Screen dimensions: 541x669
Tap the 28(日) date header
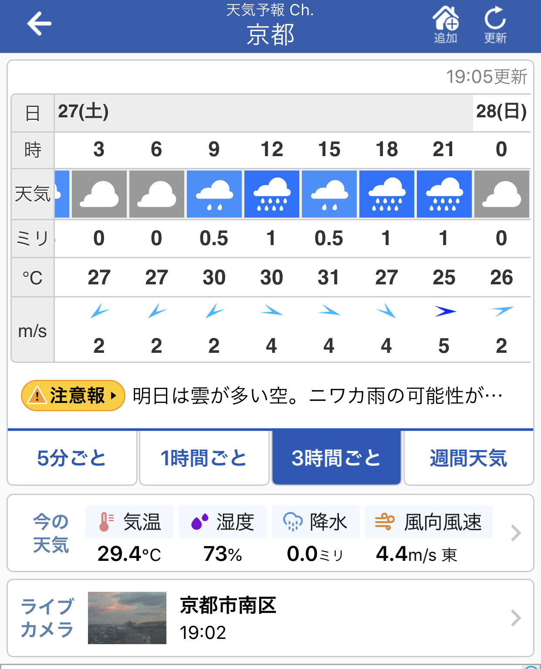(x=501, y=112)
